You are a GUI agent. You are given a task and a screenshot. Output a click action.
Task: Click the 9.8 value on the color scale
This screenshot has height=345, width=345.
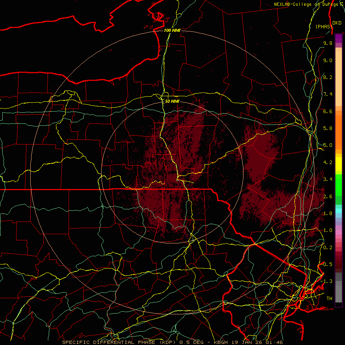pyautogui.click(x=328, y=43)
